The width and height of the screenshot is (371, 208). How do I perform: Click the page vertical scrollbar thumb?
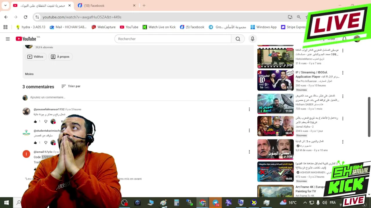point(369,117)
